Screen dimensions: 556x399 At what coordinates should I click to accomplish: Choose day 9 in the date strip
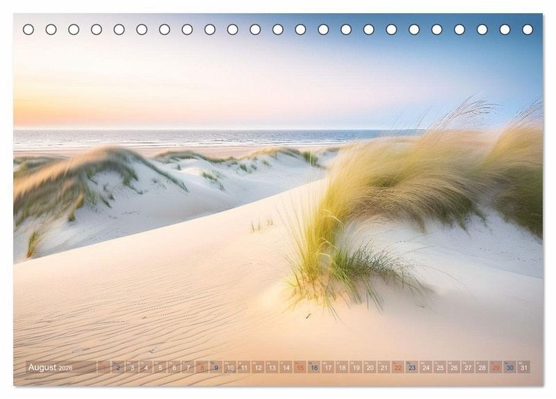[x=215, y=367]
